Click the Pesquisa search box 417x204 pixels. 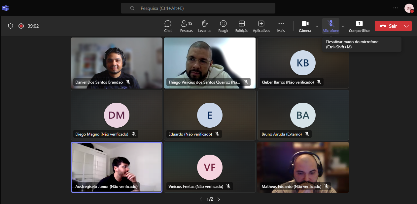point(198,8)
